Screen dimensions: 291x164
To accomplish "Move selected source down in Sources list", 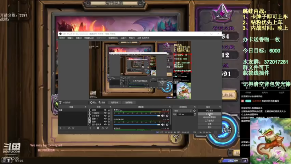I will pos(107,128).
